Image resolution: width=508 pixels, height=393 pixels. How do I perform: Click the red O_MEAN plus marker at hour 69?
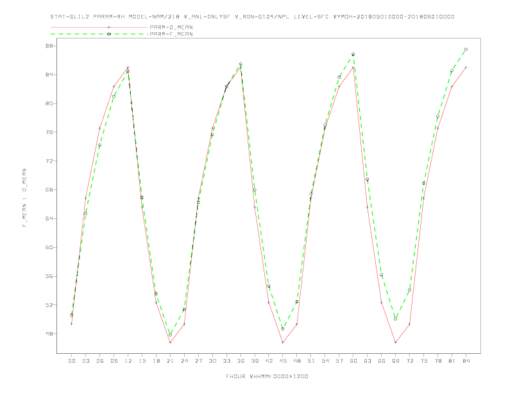tap(396, 342)
